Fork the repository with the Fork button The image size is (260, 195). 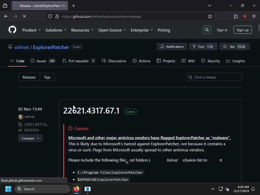click(x=203, y=47)
